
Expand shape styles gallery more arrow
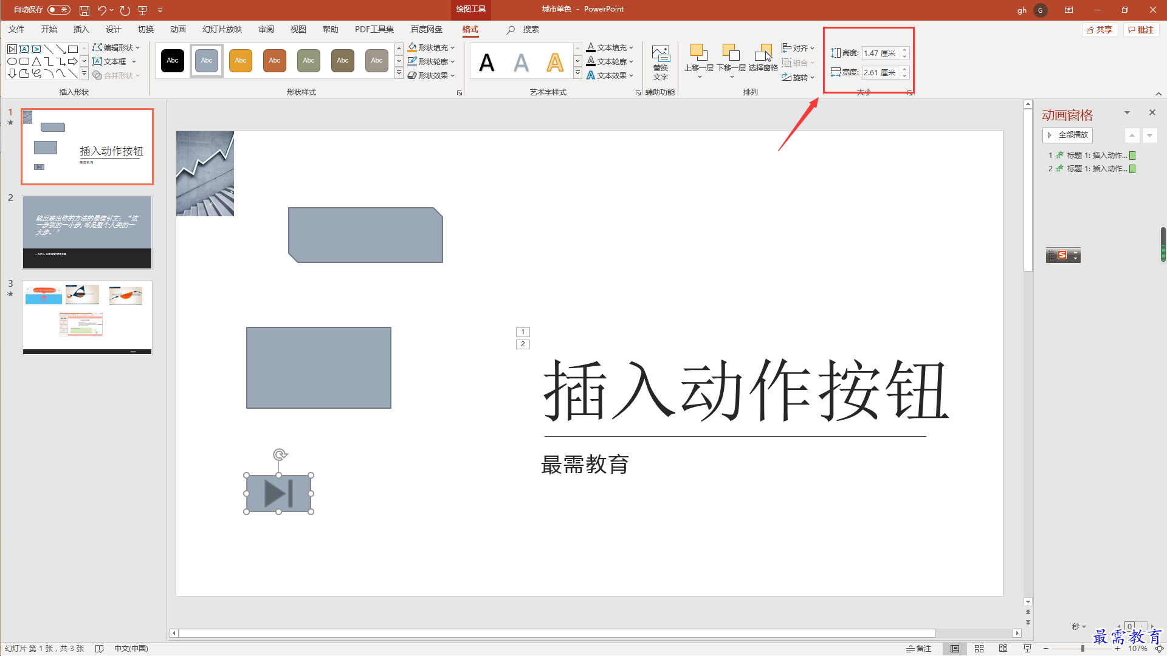pyautogui.click(x=399, y=73)
